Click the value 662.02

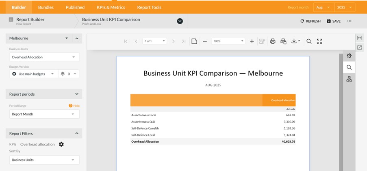(291, 115)
